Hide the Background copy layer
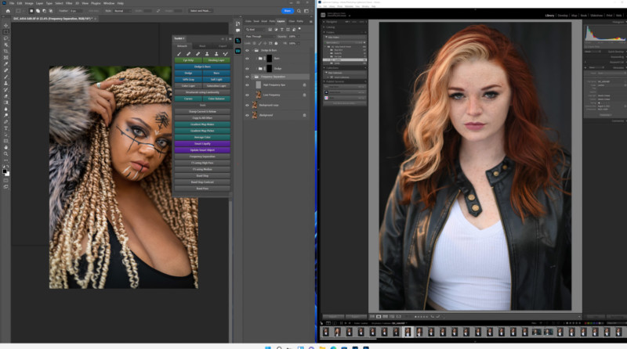Viewport: 627px width, 349px height. click(247, 105)
